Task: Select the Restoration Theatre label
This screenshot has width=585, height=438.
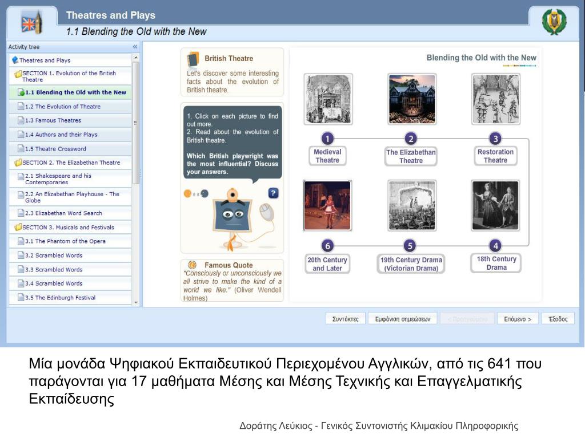Action: tap(495, 156)
